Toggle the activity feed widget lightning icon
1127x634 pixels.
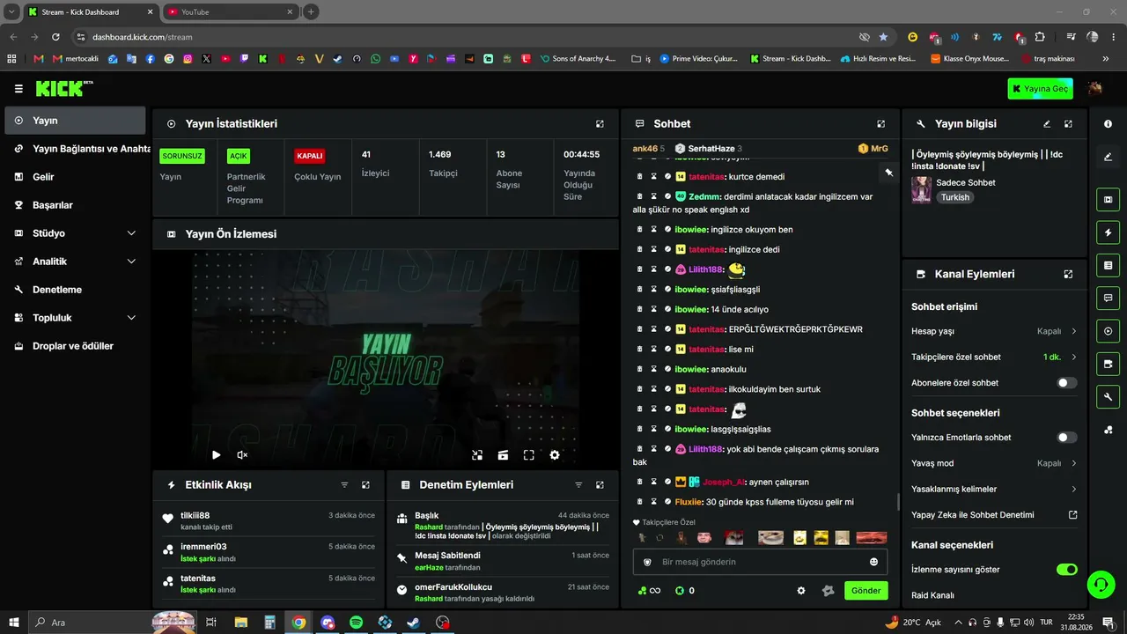pos(1108,232)
